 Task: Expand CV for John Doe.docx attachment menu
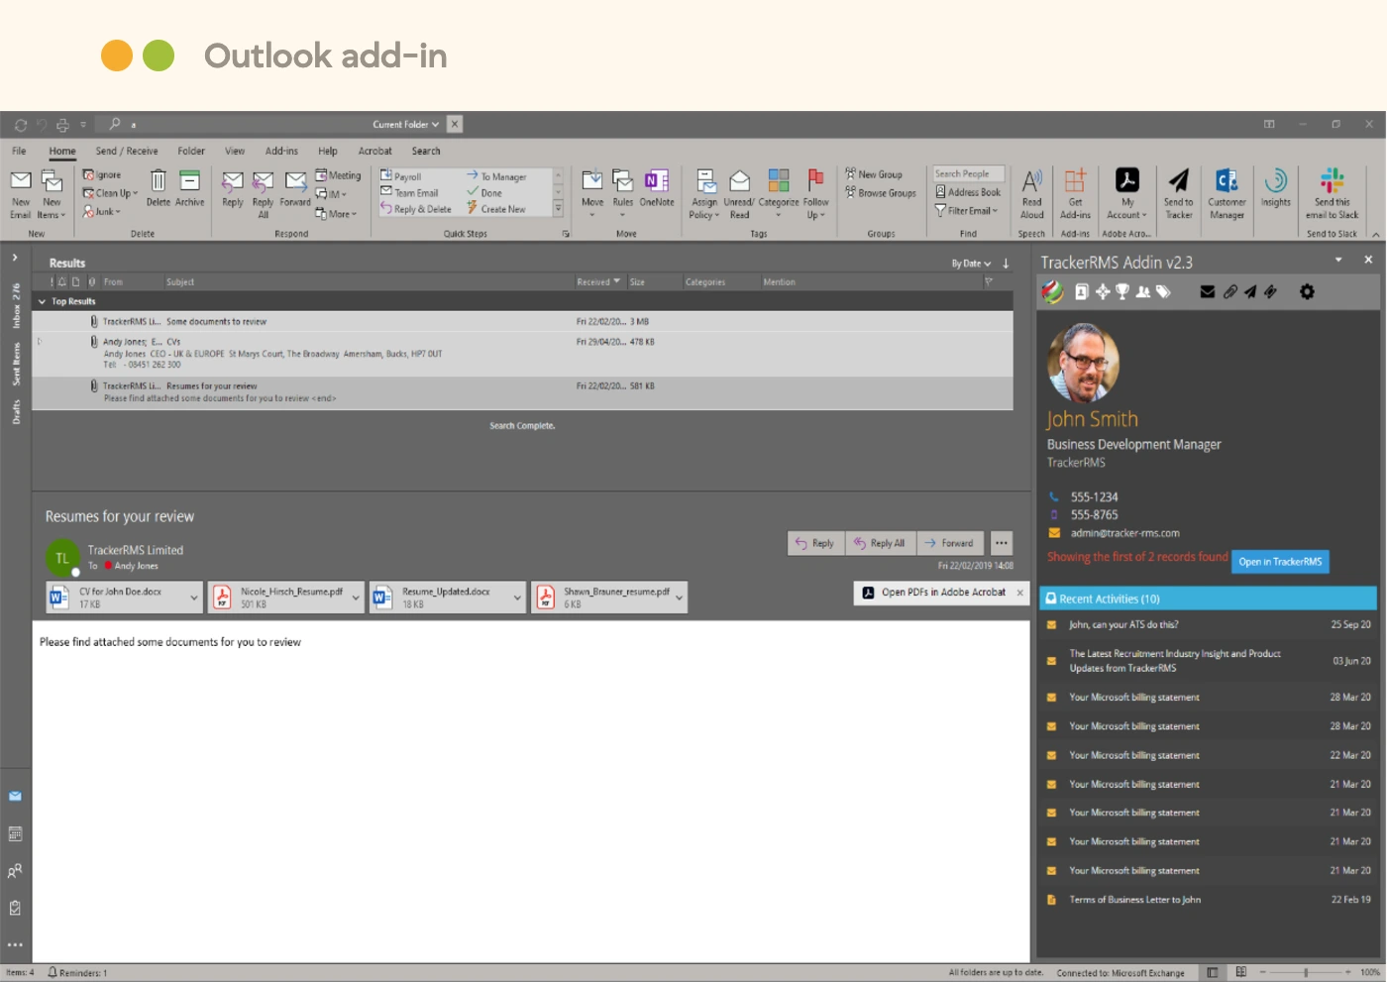(x=193, y=598)
